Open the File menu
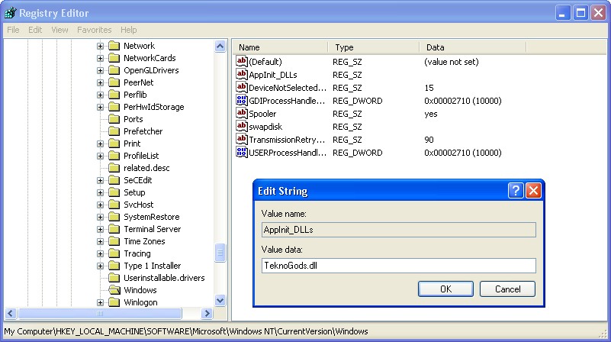 click(x=13, y=30)
